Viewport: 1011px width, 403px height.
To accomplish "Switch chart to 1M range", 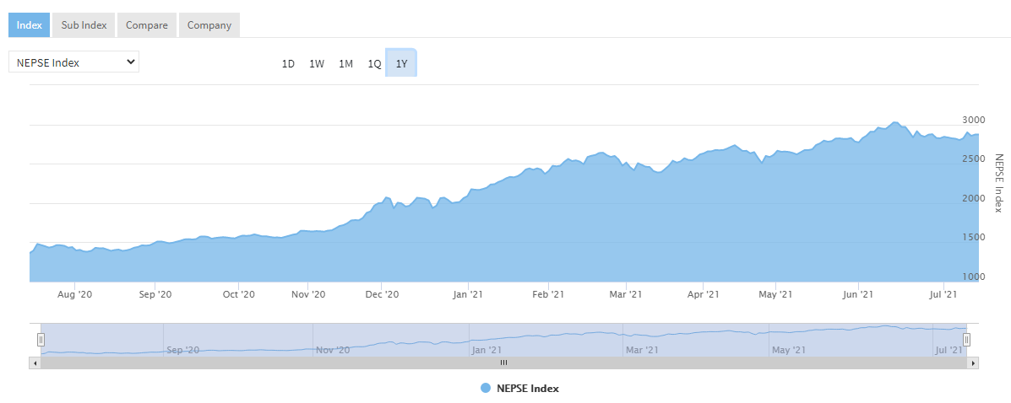I will (x=345, y=63).
